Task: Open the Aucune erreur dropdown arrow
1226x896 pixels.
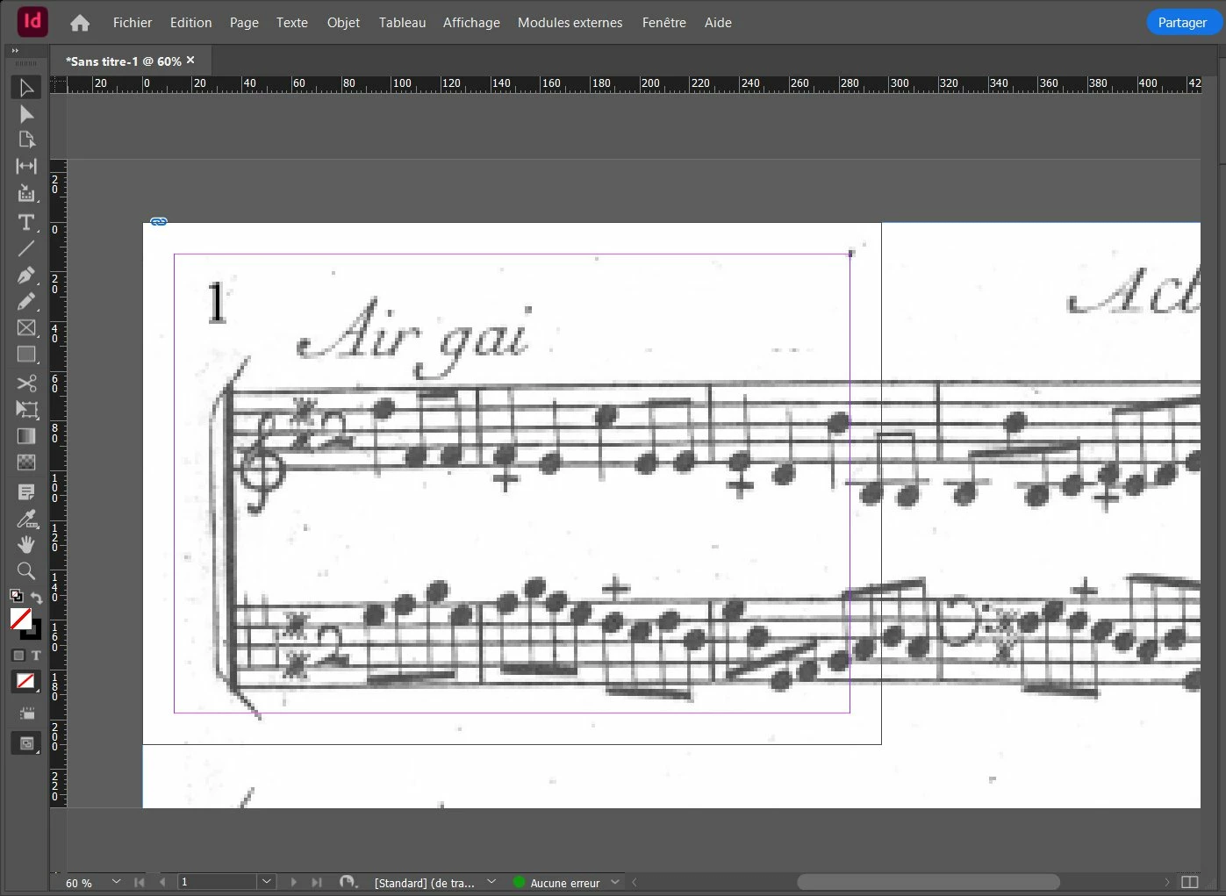Action: [614, 882]
